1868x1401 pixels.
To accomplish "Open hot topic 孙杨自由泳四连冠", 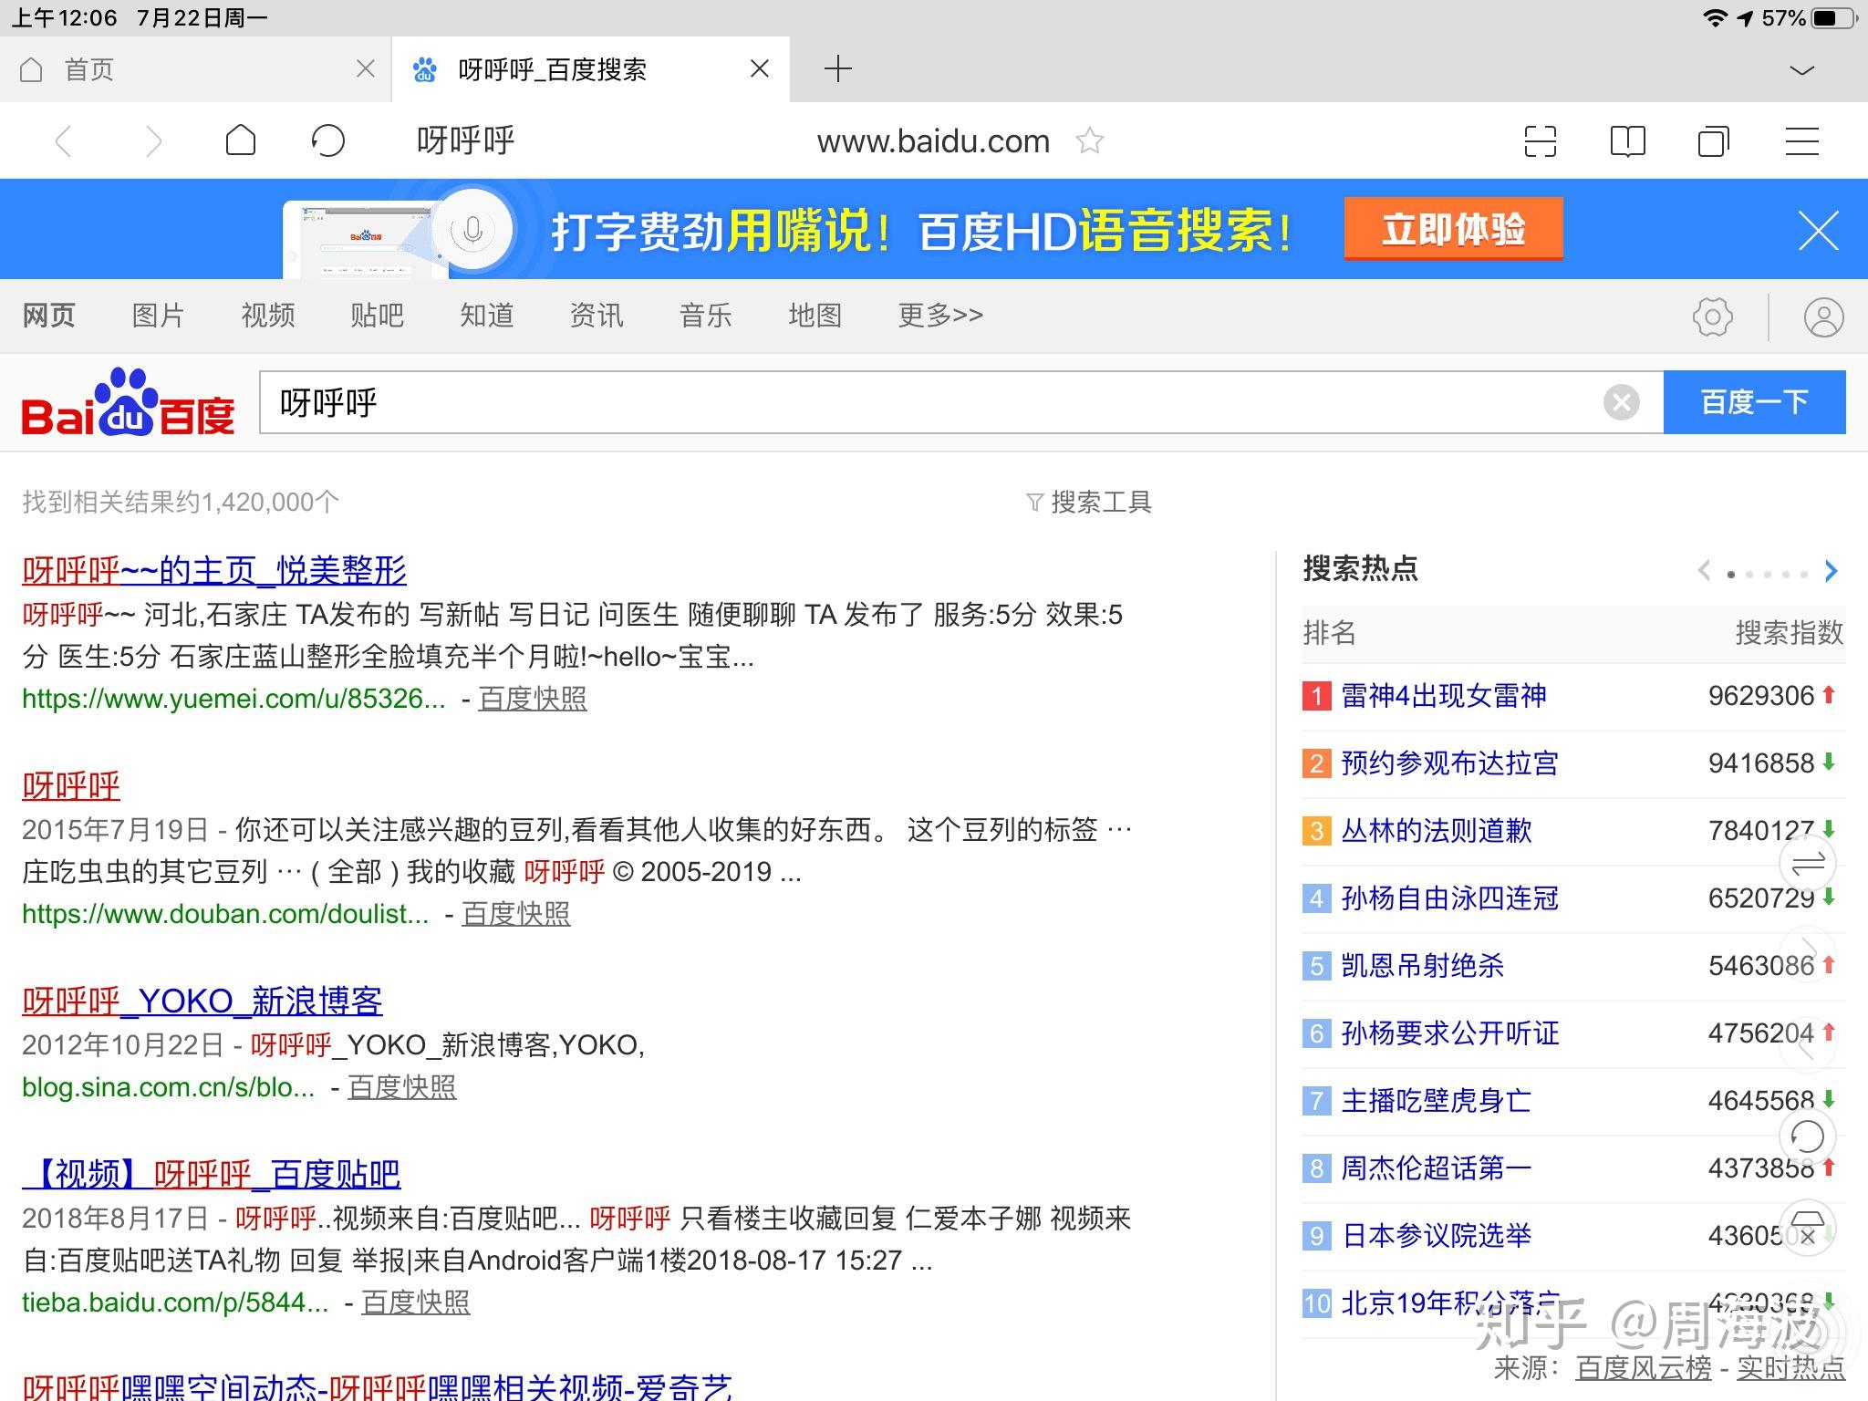I will (1450, 898).
